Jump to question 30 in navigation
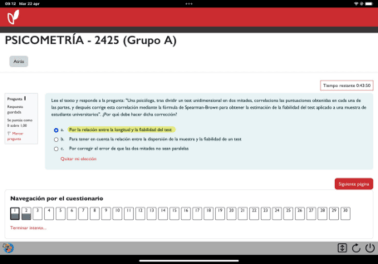378x264 pixels. click(x=345, y=214)
